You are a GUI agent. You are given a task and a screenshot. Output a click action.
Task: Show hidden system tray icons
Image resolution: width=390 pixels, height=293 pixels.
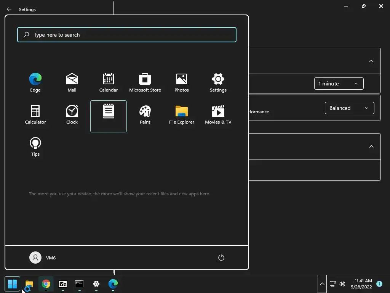(322, 284)
